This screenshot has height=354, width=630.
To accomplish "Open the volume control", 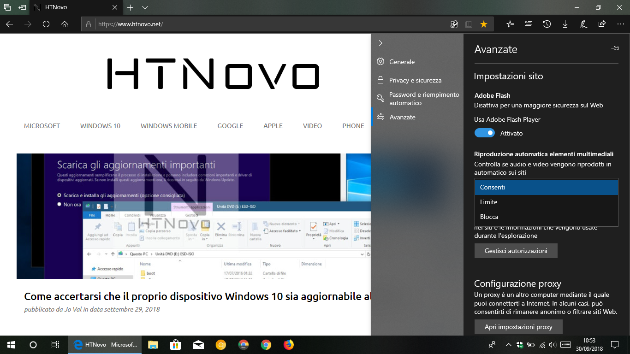I will click(553, 344).
